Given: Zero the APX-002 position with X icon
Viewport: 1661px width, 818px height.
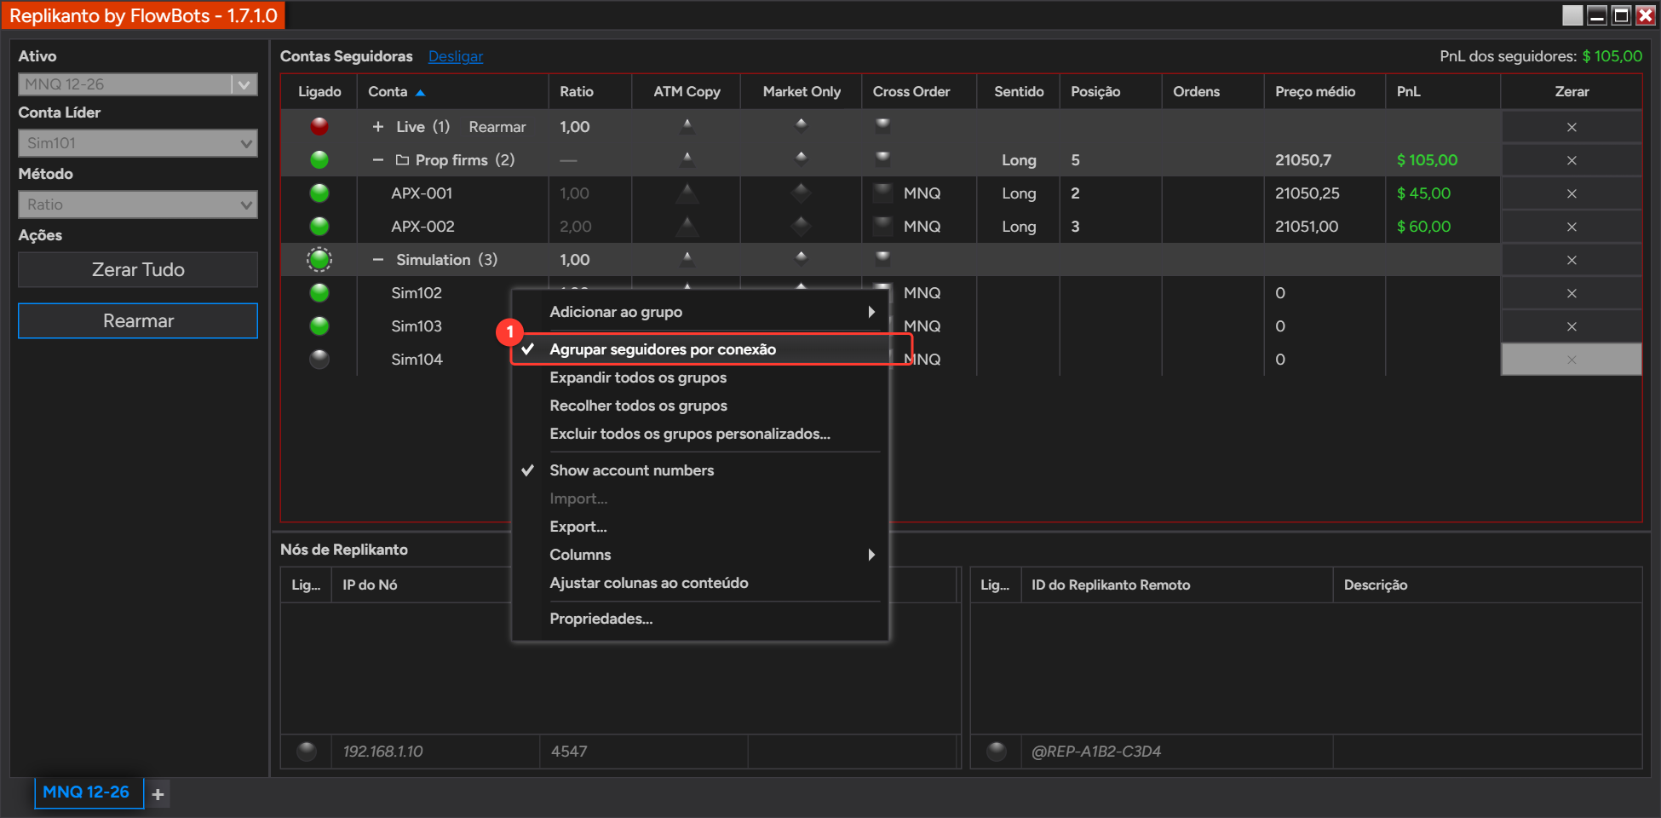Looking at the screenshot, I should point(1572,227).
